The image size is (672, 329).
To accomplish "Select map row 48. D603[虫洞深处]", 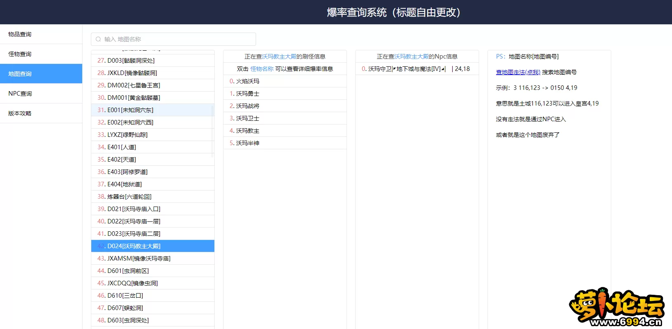I will [153, 320].
